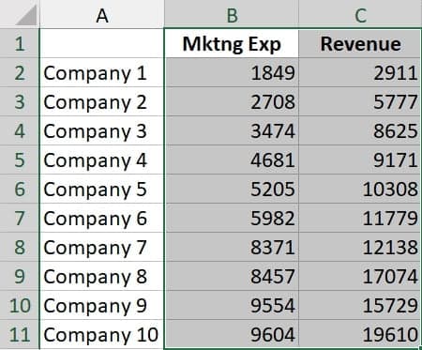Click the 'Revenue' header cell
The image size is (422, 350).
coord(360,43)
